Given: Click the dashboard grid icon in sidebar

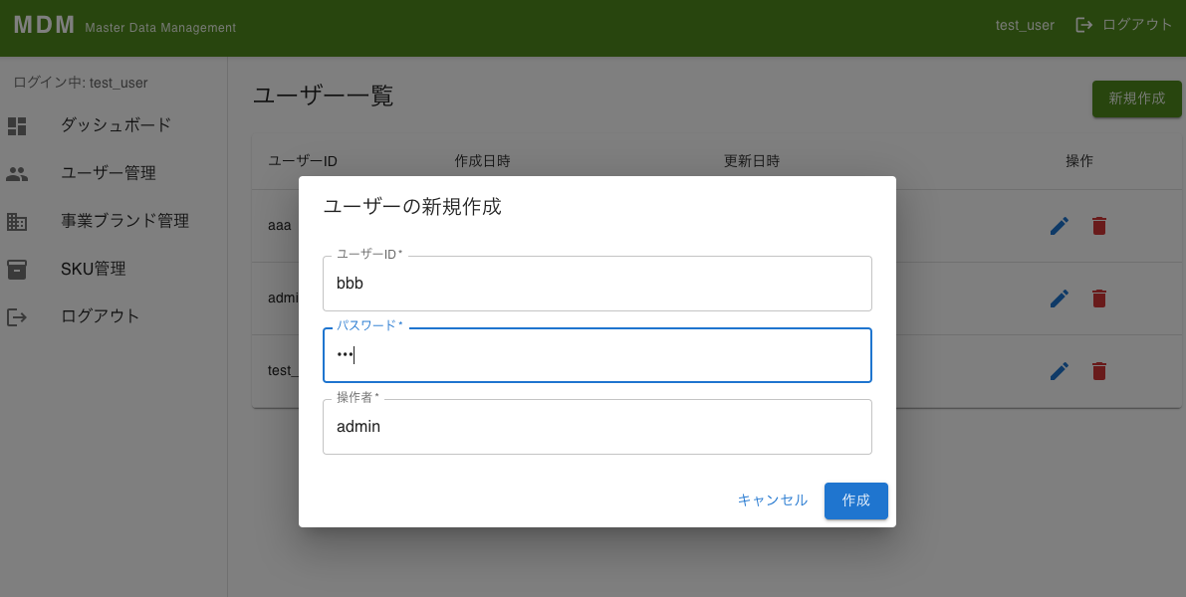Looking at the screenshot, I should [x=17, y=125].
